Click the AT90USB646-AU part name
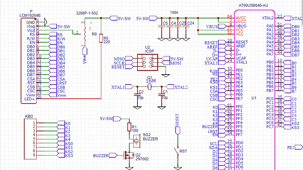 click(x=253, y=5)
